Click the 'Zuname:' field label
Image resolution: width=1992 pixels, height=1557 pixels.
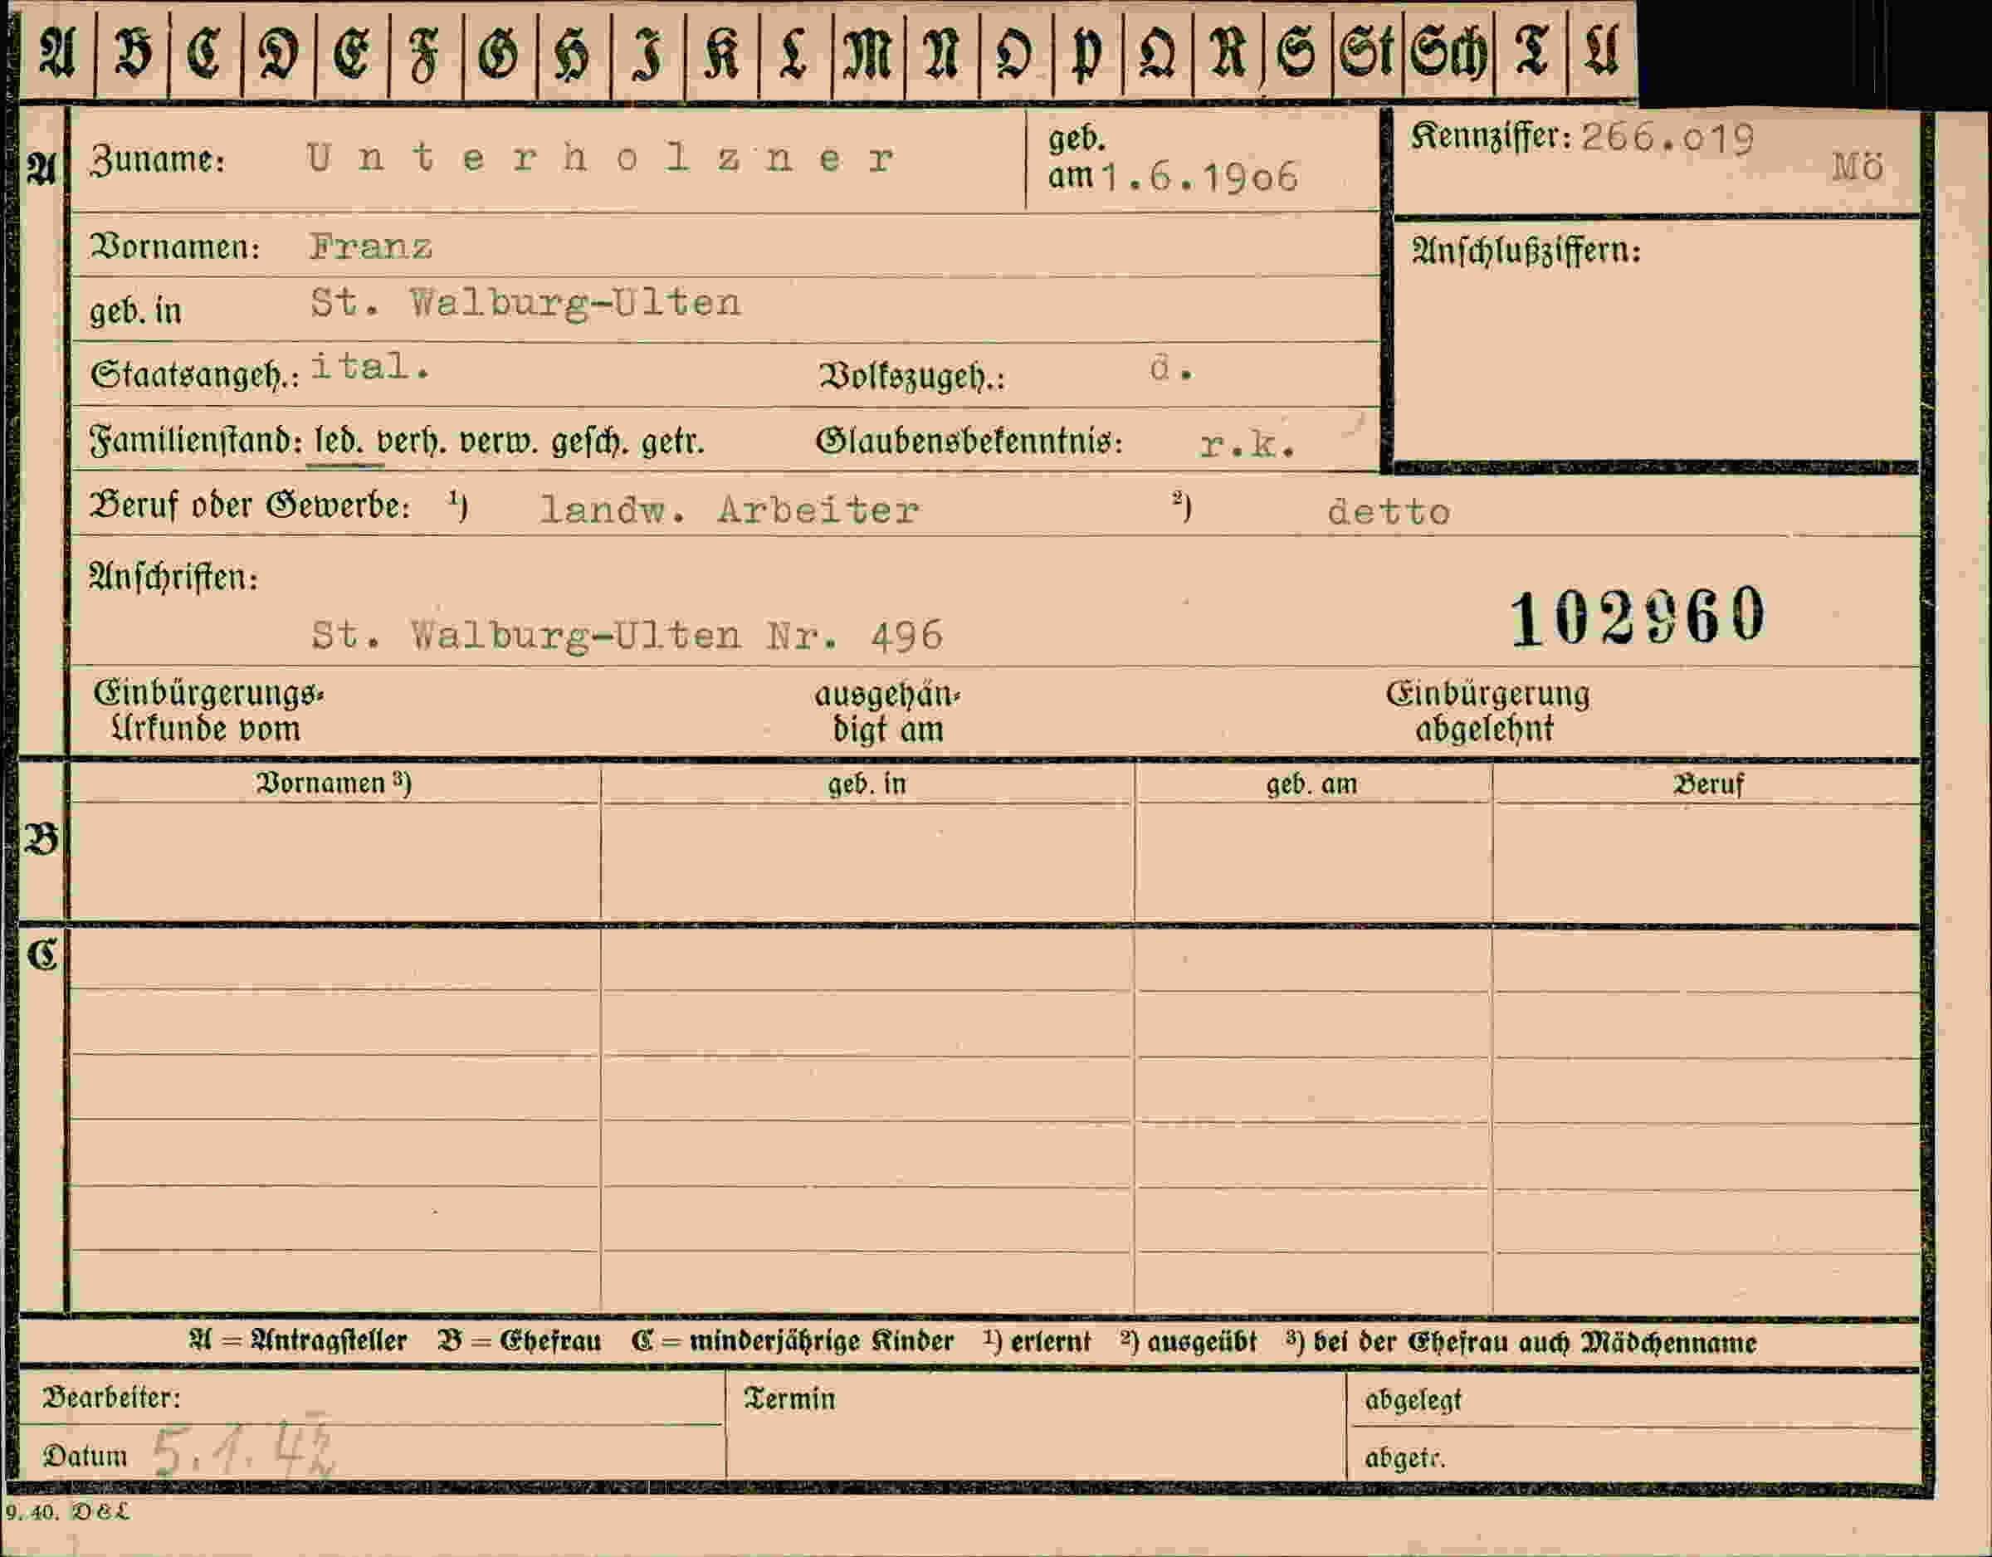point(157,159)
